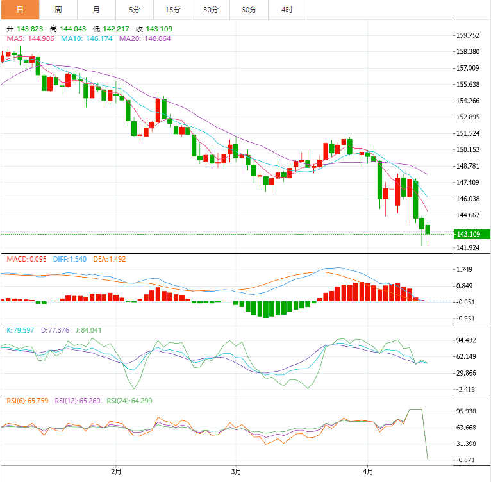491x482 pixels.
Task: Click the RSI(12): 65.260 label
Action: coord(78,401)
